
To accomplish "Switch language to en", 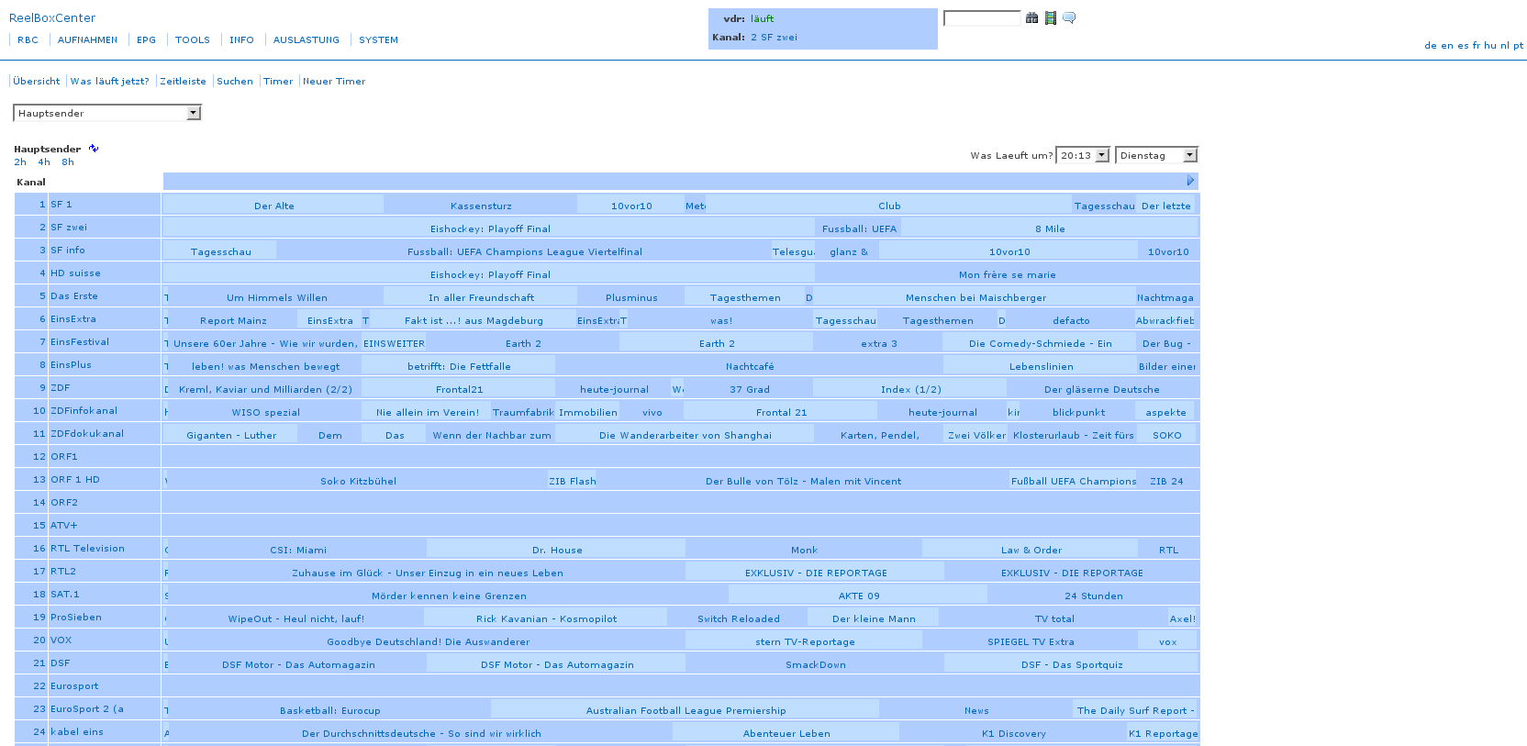I will click(x=1447, y=46).
